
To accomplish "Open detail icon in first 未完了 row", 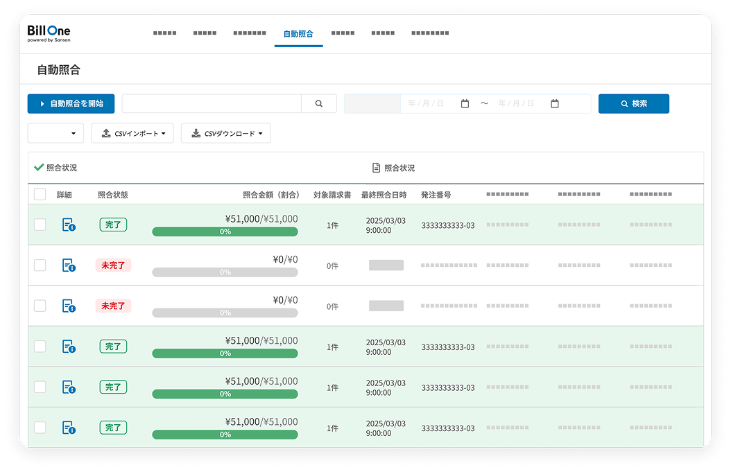I will coord(69,265).
